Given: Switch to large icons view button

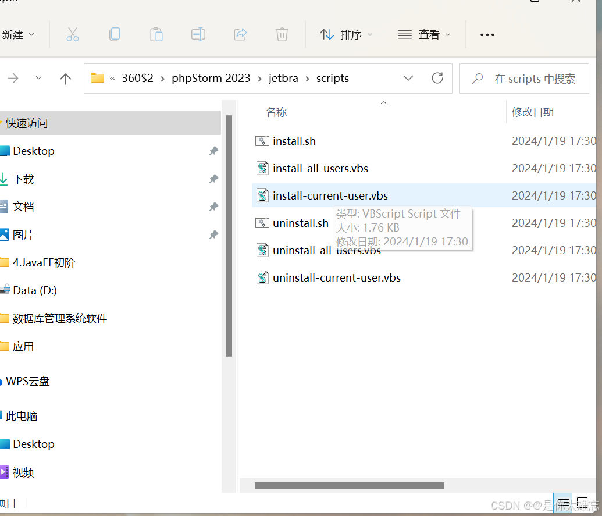Looking at the screenshot, I should click(x=582, y=503).
